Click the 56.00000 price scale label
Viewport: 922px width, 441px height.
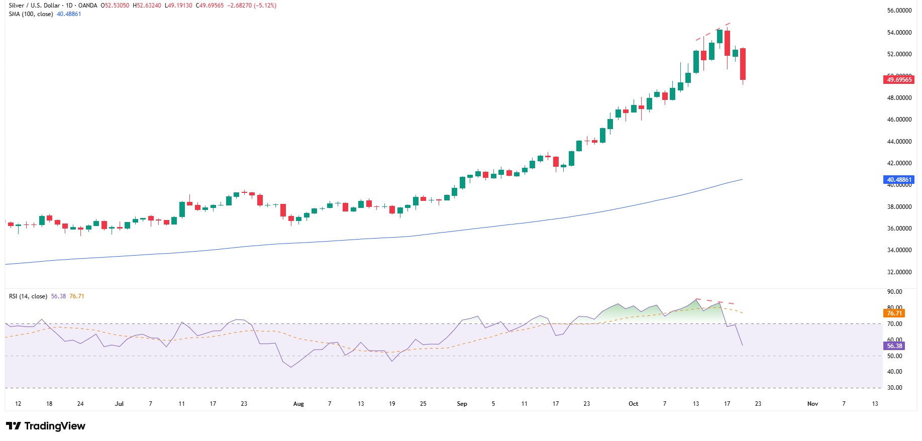[899, 11]
